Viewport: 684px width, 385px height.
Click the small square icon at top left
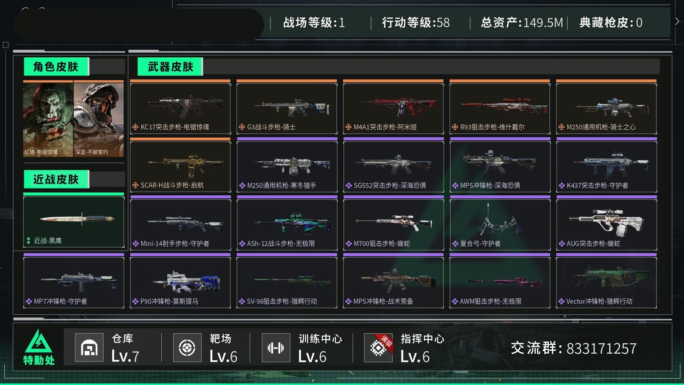pos(6,45)
